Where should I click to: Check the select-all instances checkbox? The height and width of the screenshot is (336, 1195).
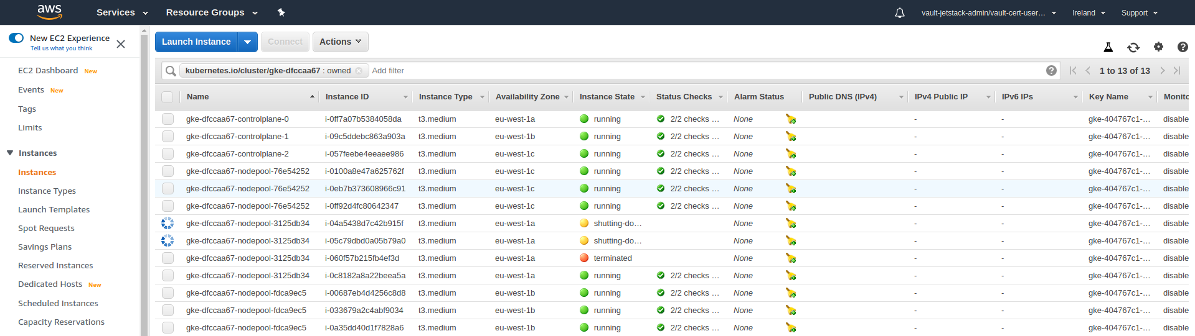[167, 97]
